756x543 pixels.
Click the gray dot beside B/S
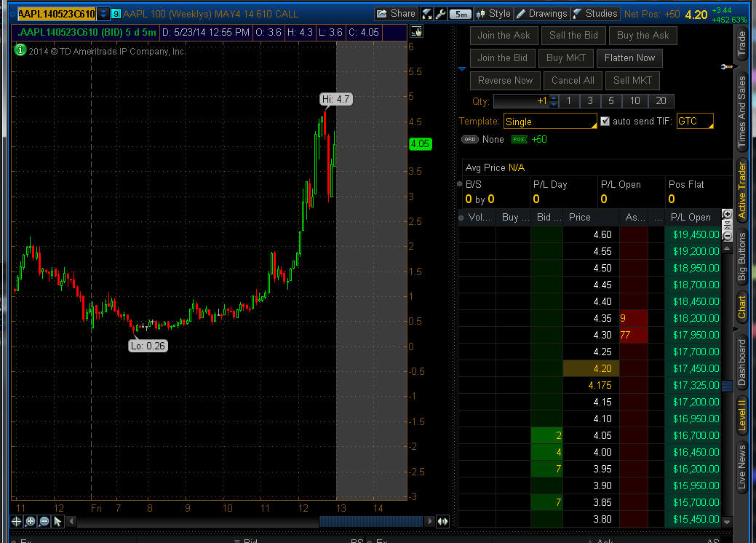coord(459,183)
